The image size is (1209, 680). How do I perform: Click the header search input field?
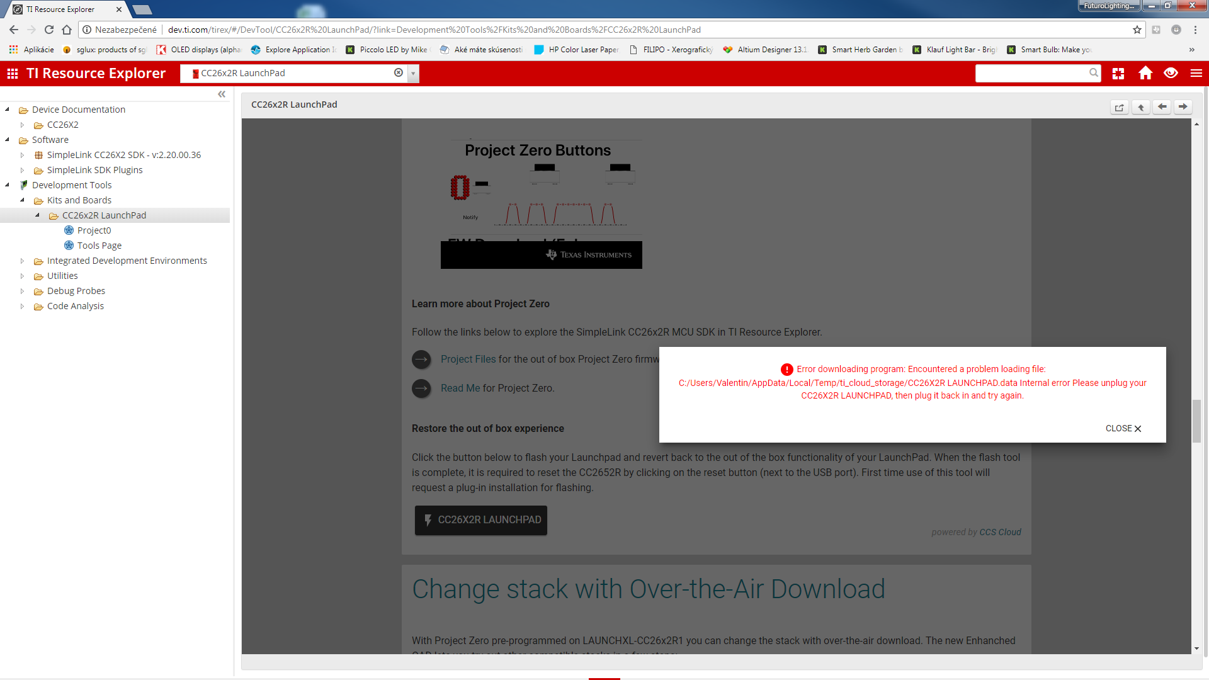pos(1031,74)
